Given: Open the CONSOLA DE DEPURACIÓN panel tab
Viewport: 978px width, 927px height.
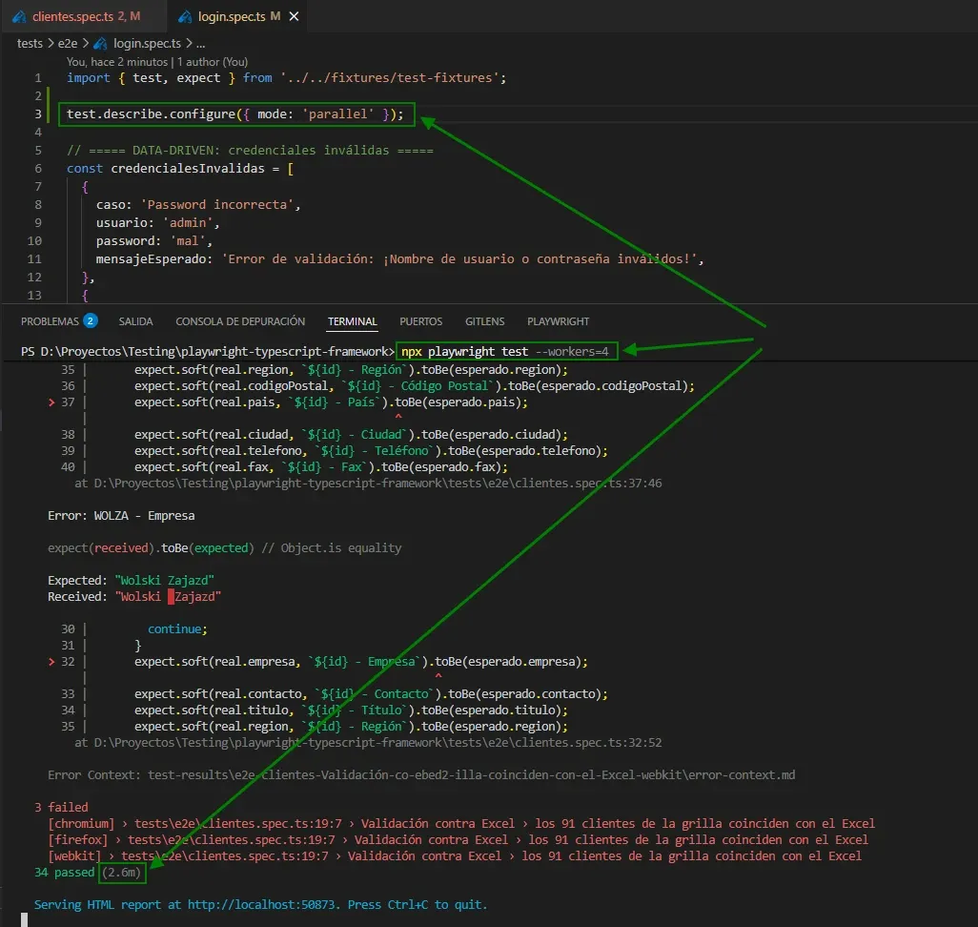Looking at the screenshot, I should [x=240, y=321].
